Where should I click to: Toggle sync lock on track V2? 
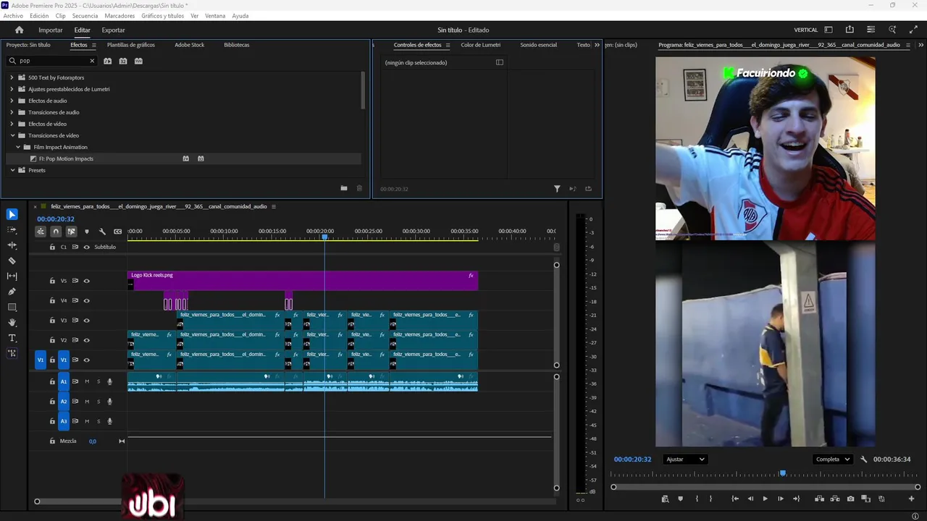pos(75,340)
